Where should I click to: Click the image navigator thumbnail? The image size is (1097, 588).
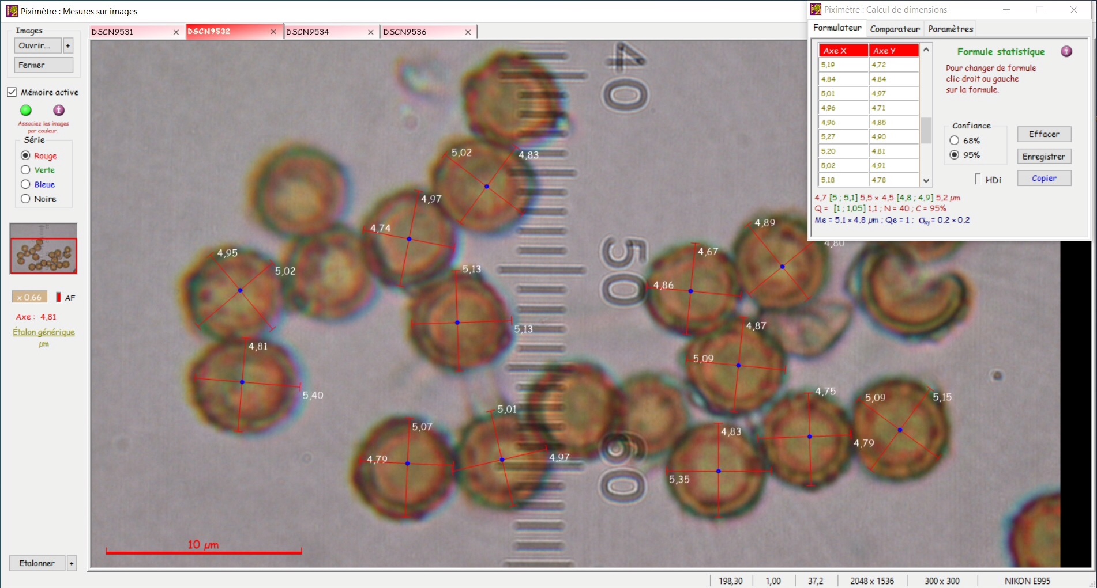click(x=43, y=249)
